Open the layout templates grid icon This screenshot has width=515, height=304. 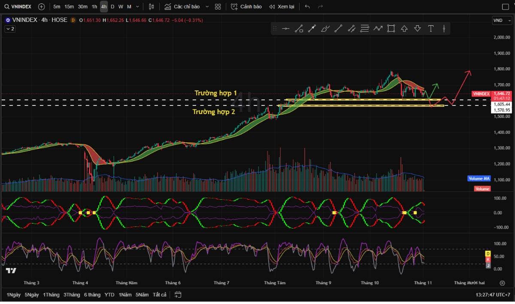point(218,6)
